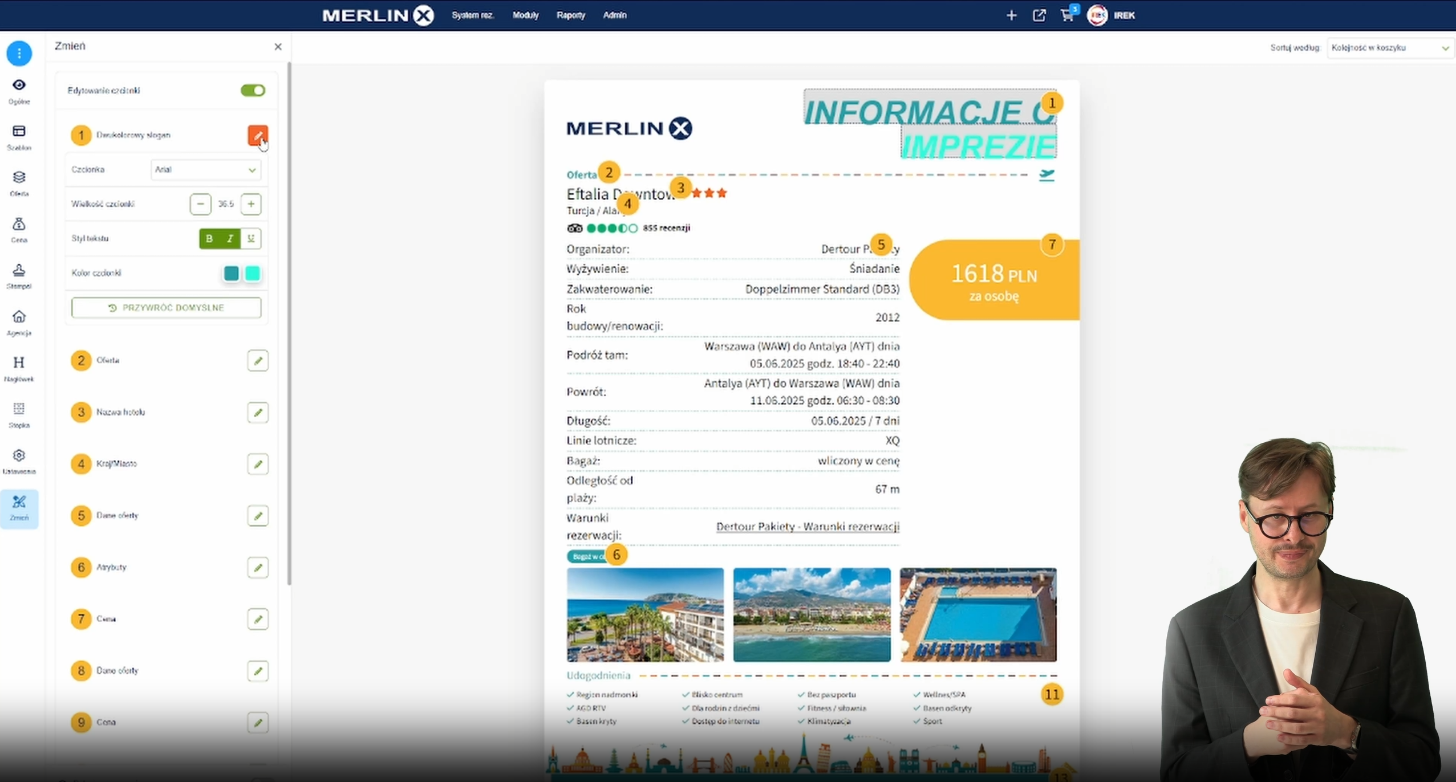Open the Sortuj według dropdown
The image size is (1456, 782).
1390,48
